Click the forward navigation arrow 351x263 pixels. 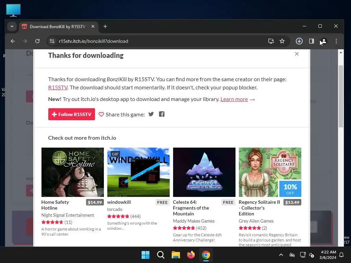click(x=25, y=41)
